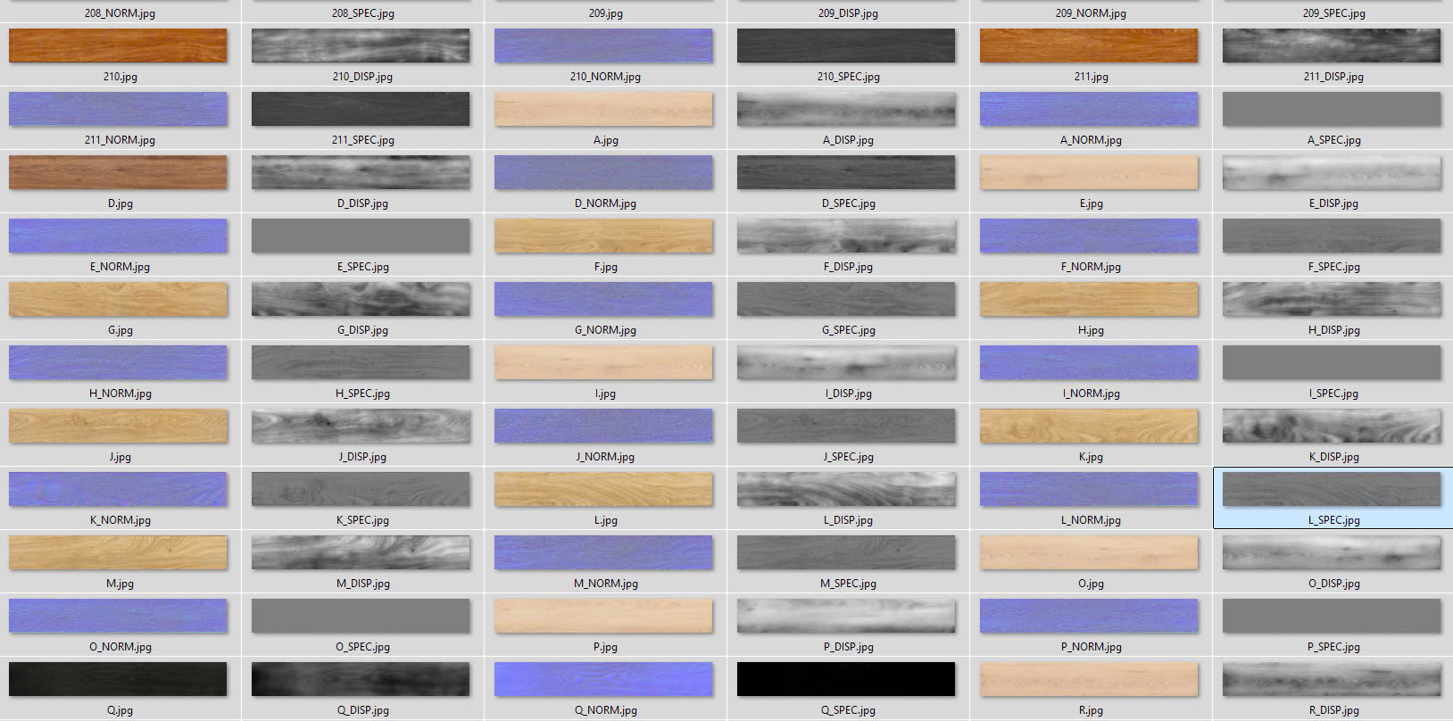The width and height of the screenshot is (1453, 721).
Task: Open the 211_NORM.jpg normal map file
Action: click(x=118, y=109)
